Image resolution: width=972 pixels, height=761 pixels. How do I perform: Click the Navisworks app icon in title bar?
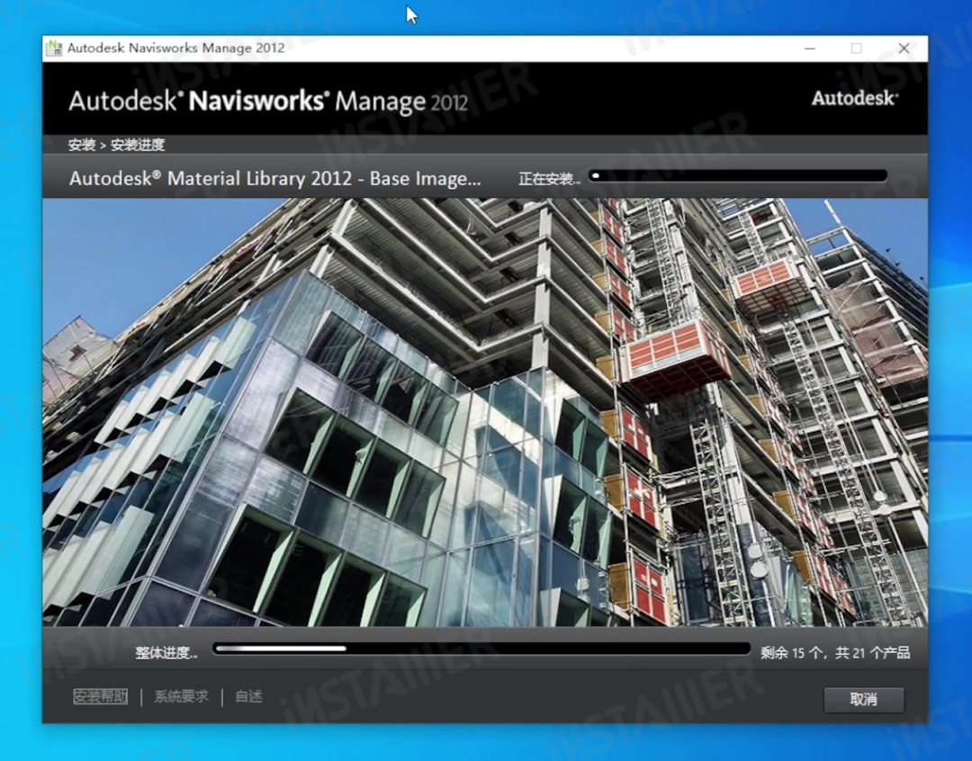54,49
